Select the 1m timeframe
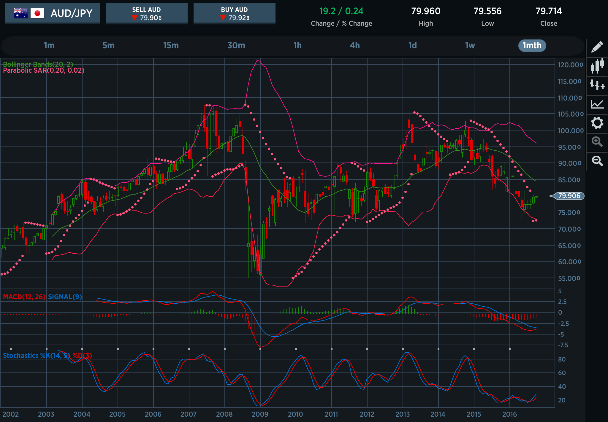The height and width of the screenshot is (422, 608). pyautogui.click(x=49, y=45)
